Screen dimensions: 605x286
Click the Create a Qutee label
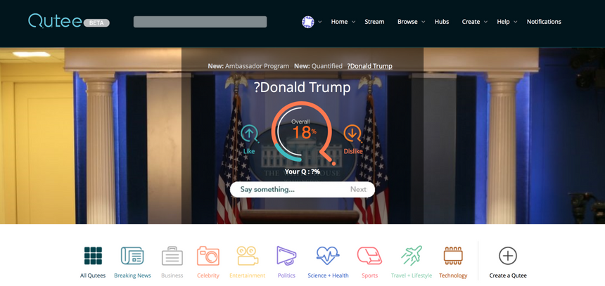click(x=508, y=275)
